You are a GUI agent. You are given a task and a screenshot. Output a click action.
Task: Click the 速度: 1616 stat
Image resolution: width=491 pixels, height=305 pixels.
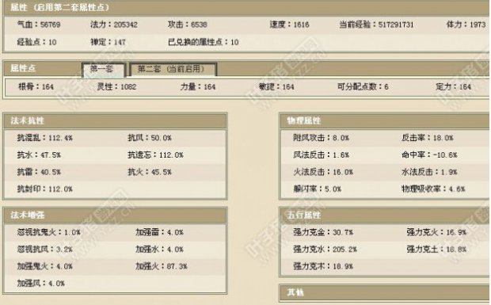[289, 25]
